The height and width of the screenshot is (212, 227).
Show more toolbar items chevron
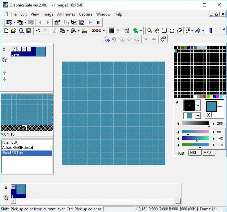[x=224, y=29]
